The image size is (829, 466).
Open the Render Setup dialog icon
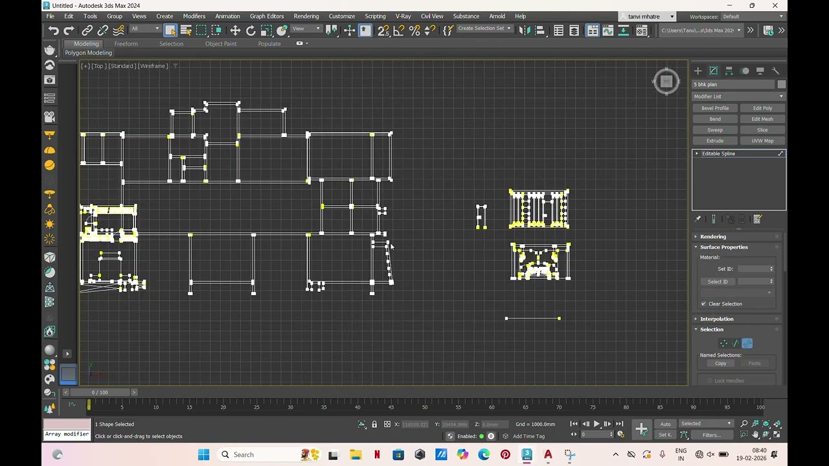tap(641, 30)
